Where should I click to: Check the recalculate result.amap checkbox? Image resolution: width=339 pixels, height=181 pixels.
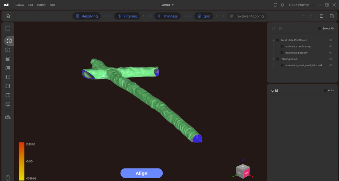coord(282,46)
